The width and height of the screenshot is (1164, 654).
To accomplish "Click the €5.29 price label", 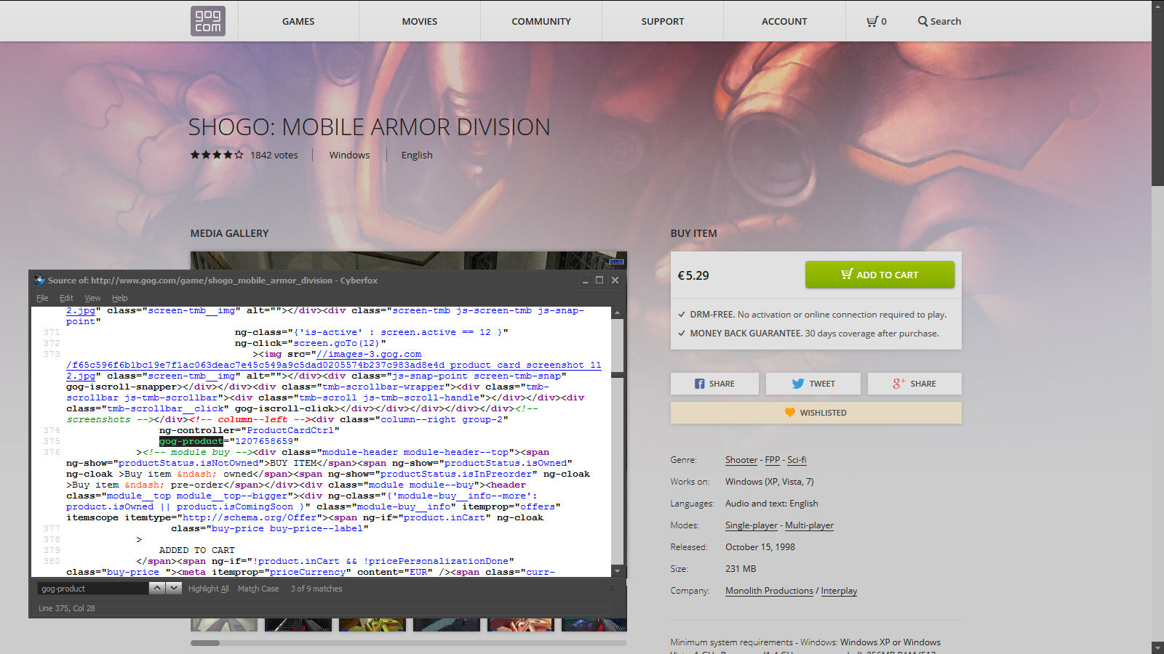I will click(x=693, y=275).
